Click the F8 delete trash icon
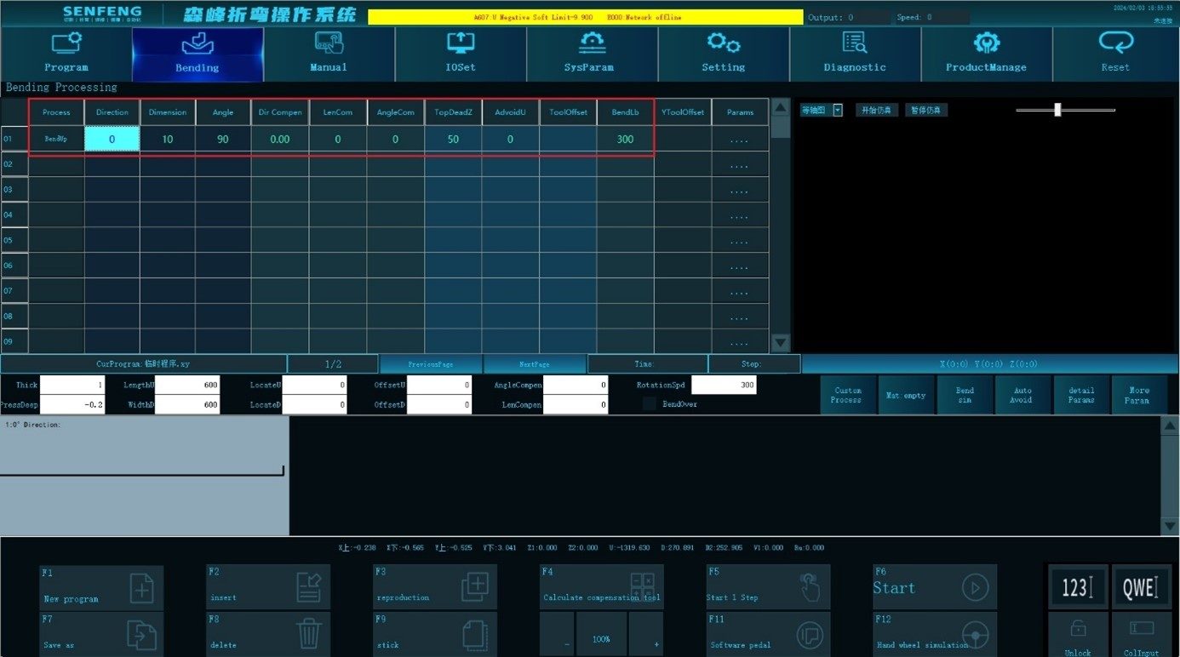Image resolution: width=1180 pixels, height=657 pixels. click(x=307, y=633)
